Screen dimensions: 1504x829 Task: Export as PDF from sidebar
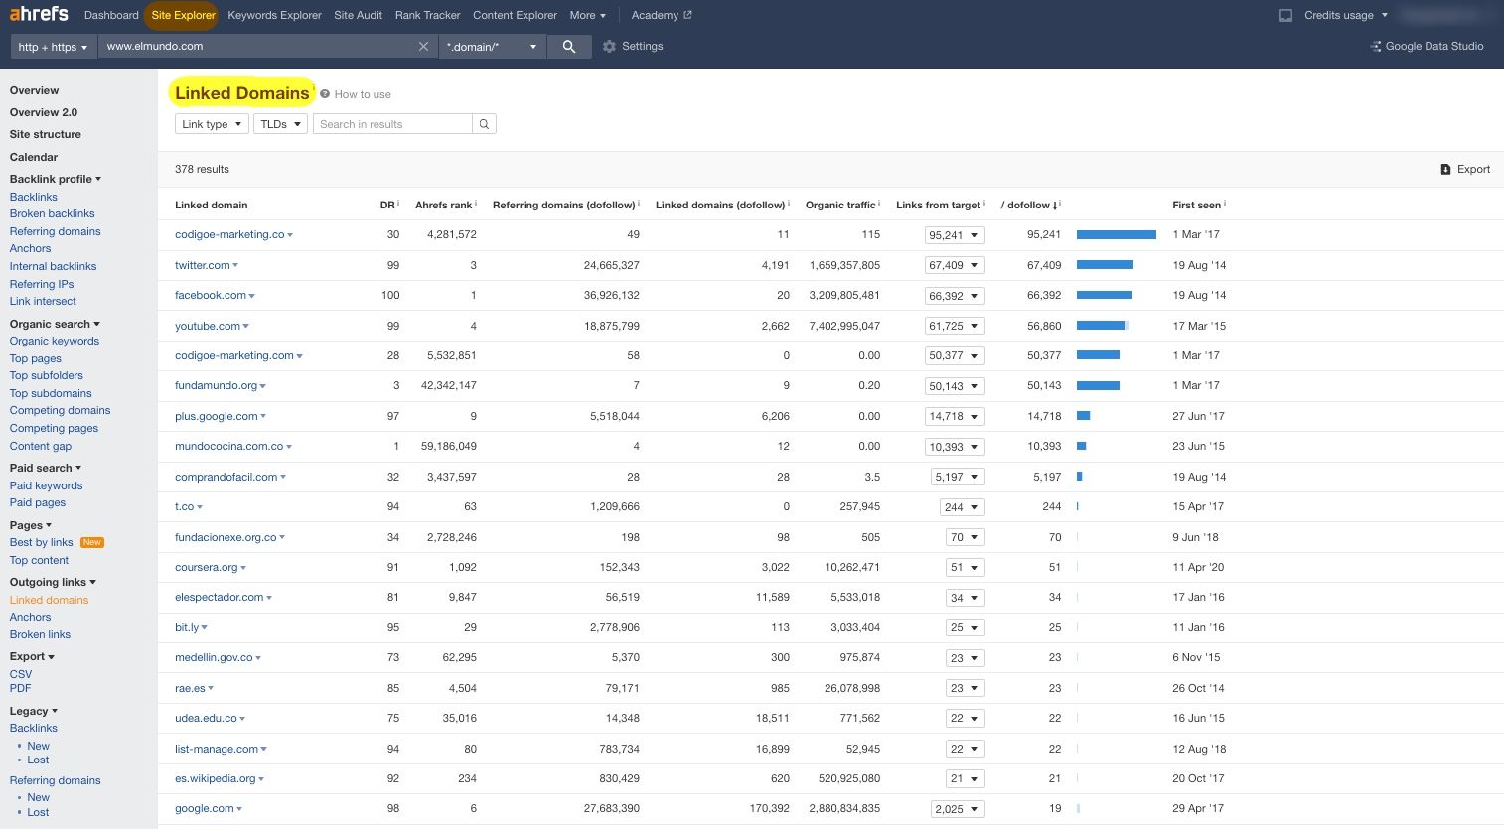coord(20,688)
